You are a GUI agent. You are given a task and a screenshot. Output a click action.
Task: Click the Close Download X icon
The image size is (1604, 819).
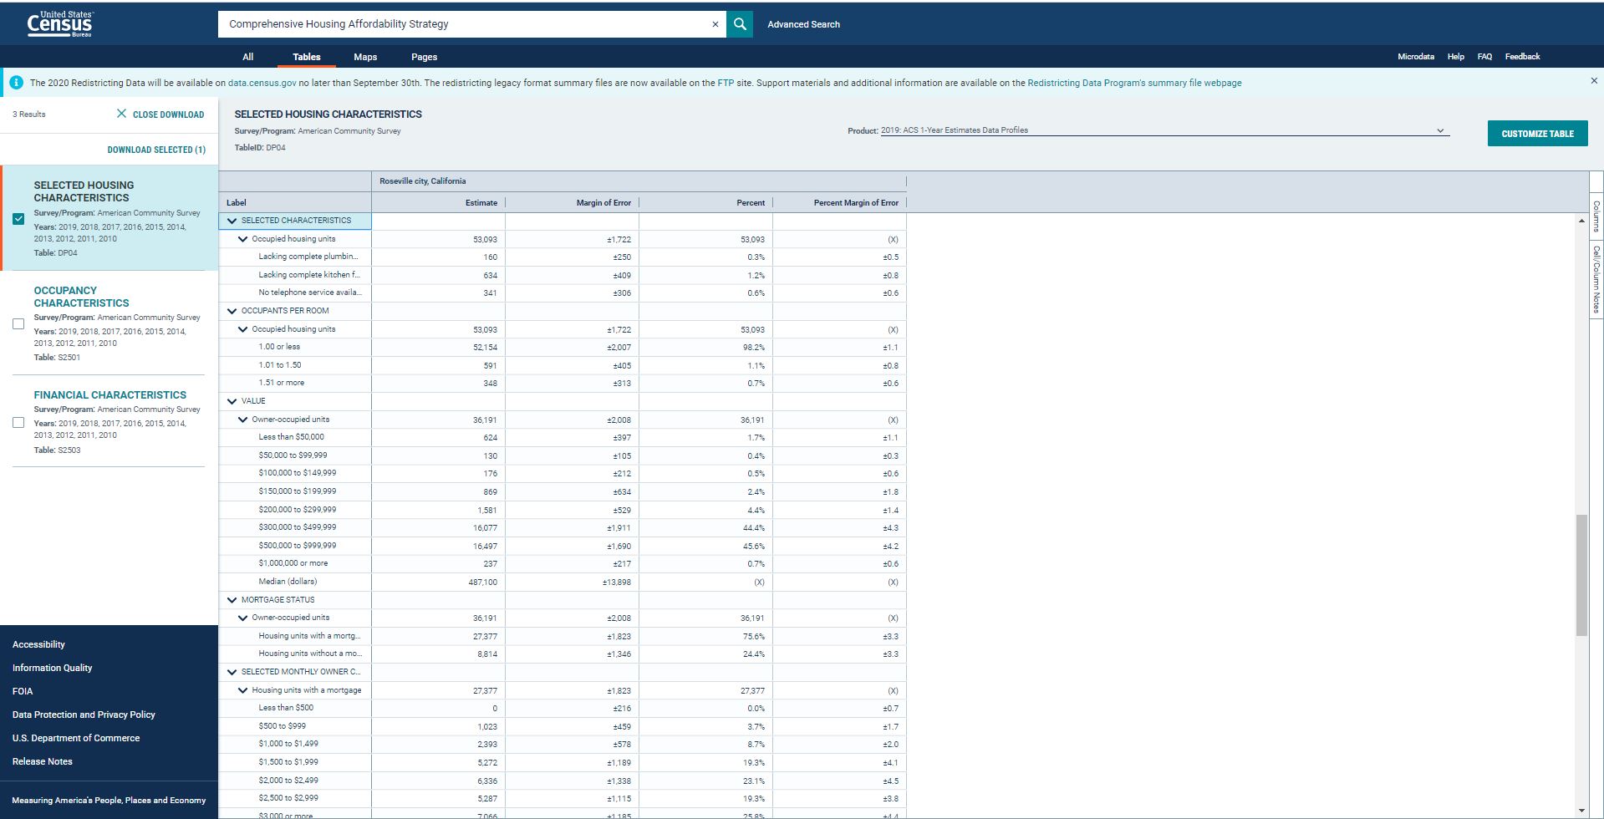pyautogui.click(x=122, y=114)
